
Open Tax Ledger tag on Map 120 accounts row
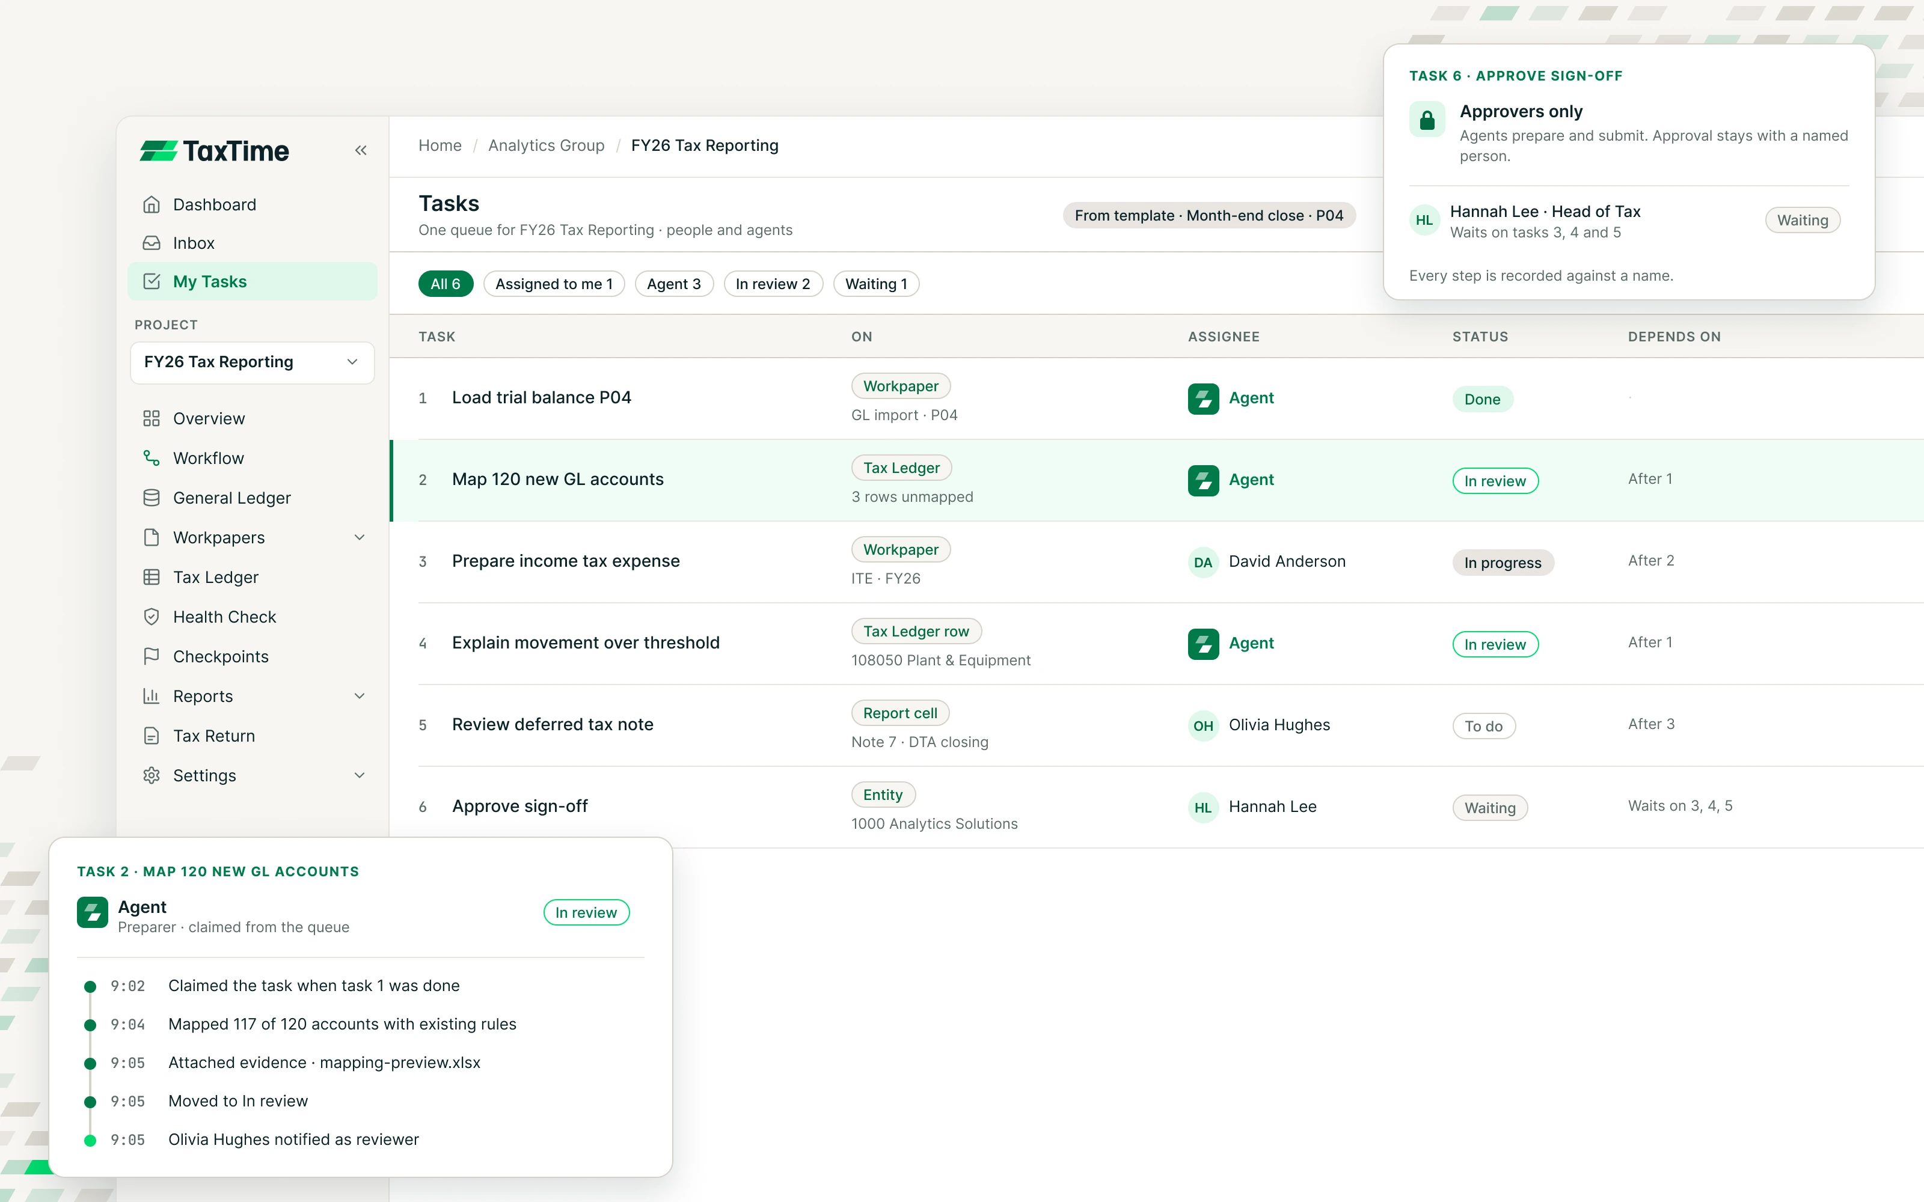[x=902, y=468]
